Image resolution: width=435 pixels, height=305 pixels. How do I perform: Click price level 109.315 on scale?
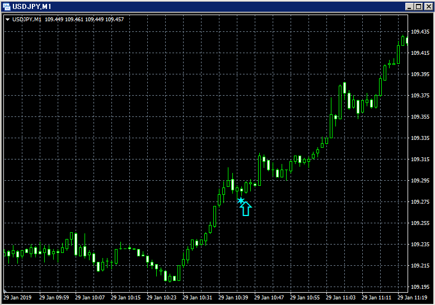point(420,159)
